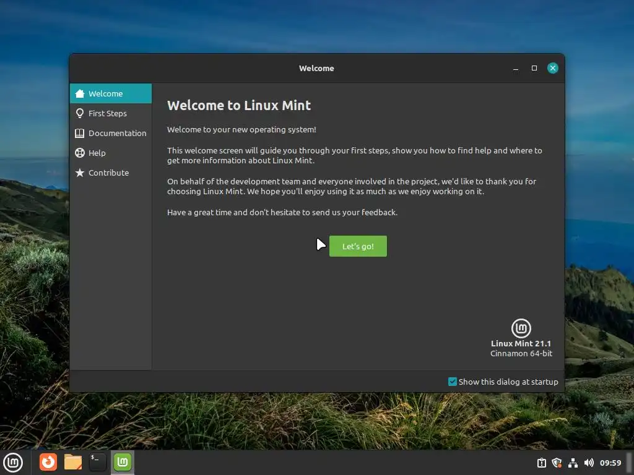Viewport: 634px width, 475px height.
Task: Click the Welcome window title bar text
Action: (316, 68)
